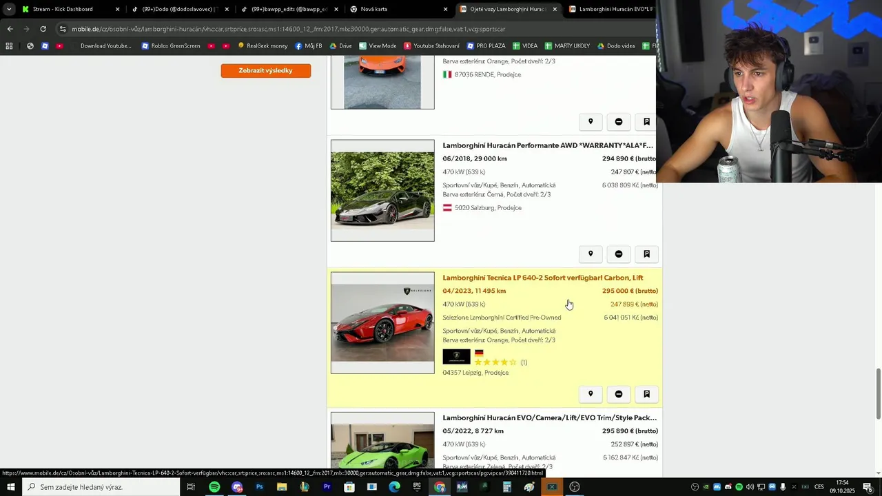882x496 pixels.
Task: Launch Premiere Pro from the taskbar
Action: click(x=327, y=487)
